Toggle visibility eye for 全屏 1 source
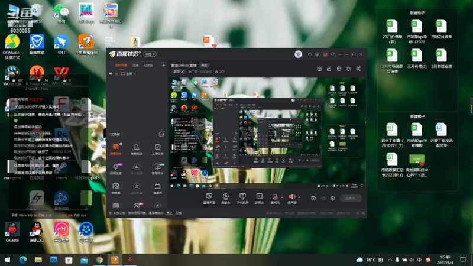Screen dimensions: 473x266 [111, 73]
